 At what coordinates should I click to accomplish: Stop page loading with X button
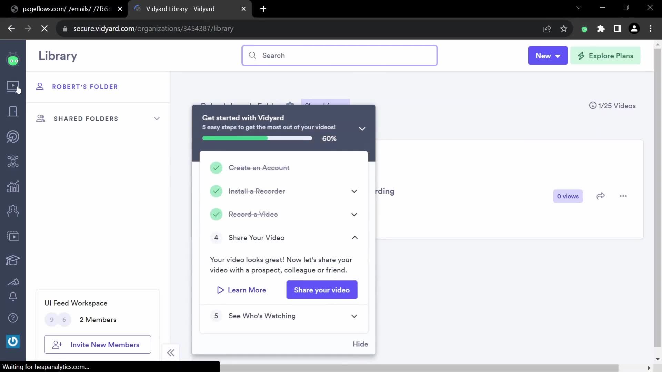[44, 29]
